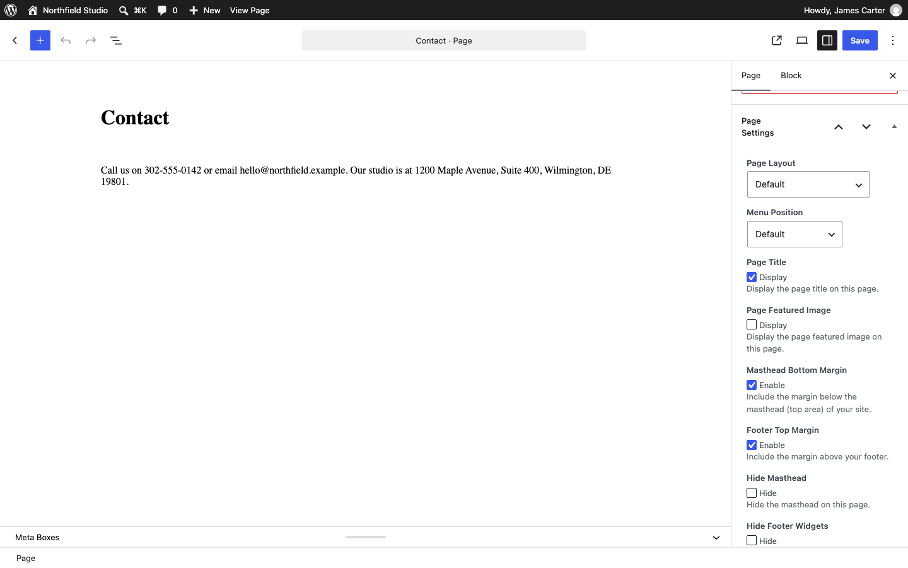
Task: Click the Meta Boxes label
Action: pyautogui.click(x=37, y=538)
